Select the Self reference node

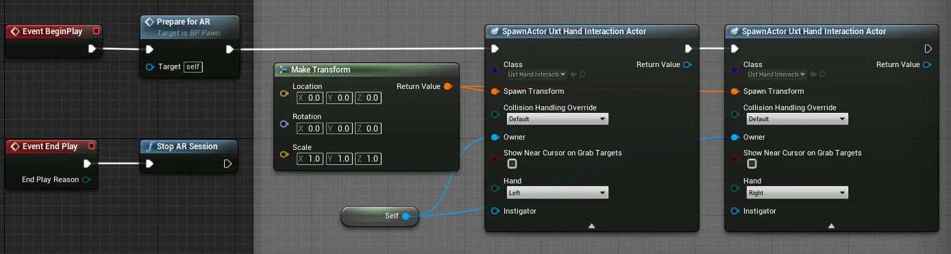click(380, 216)
